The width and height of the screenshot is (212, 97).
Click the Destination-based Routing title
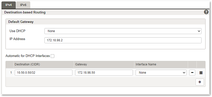tap(25, 12)
